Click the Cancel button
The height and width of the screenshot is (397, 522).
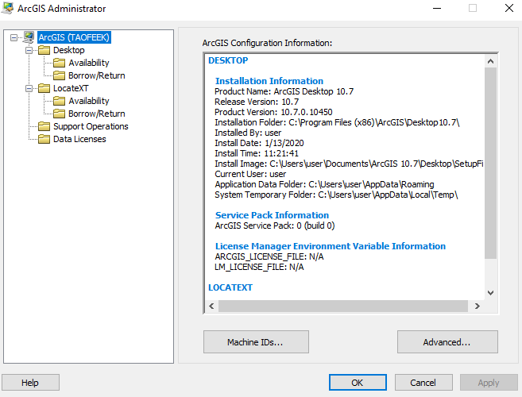pos(423,383)
